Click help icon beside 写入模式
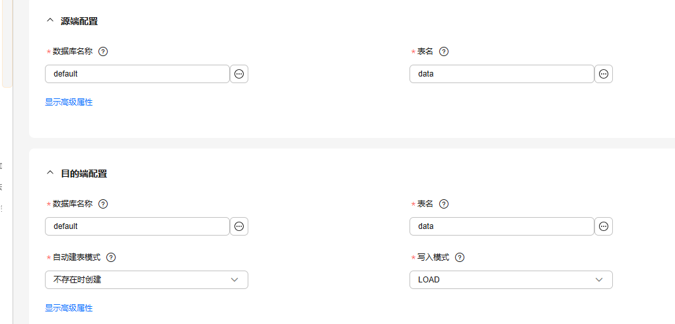675x324 pixels. [460, 257]
